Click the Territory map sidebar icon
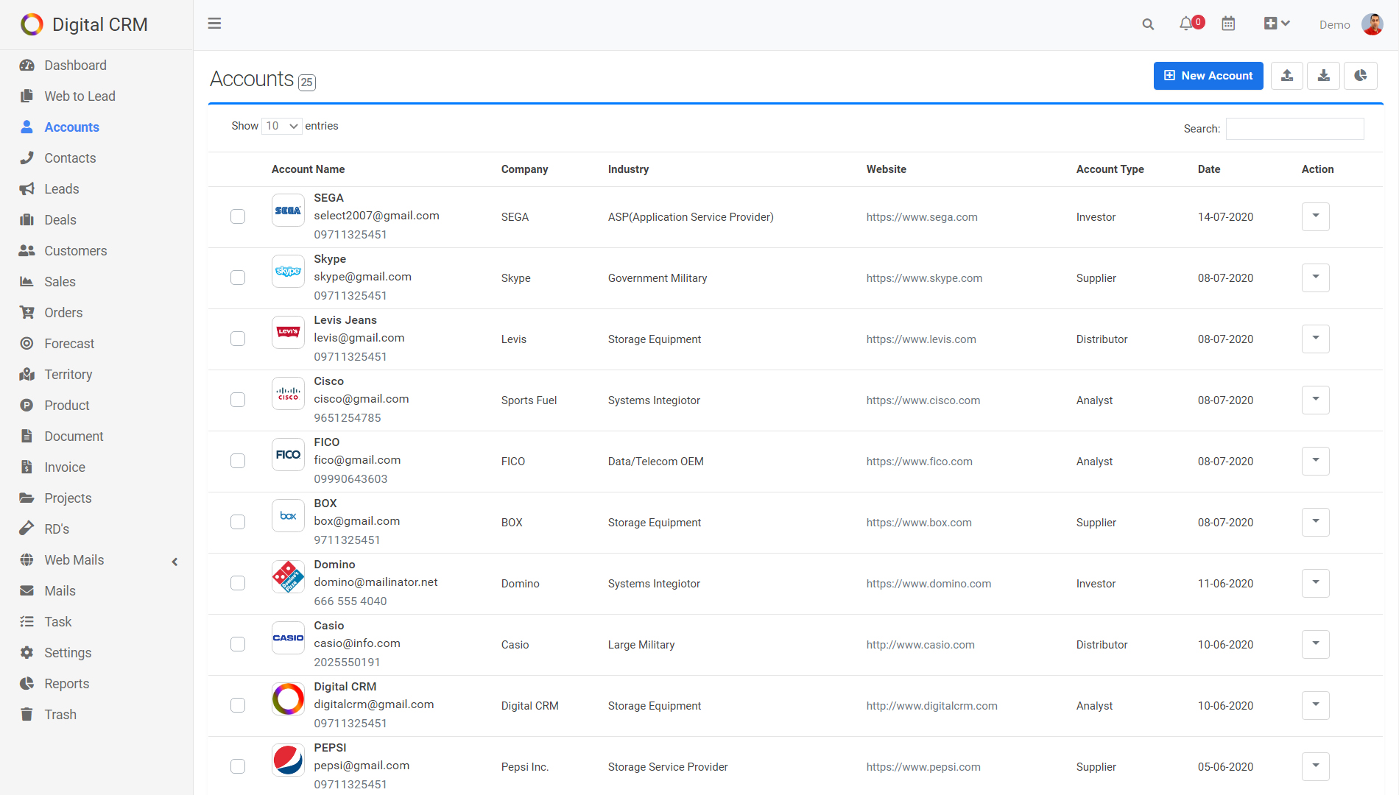The width and height of the screenshot is (1399, 795). tap(27, 375)
